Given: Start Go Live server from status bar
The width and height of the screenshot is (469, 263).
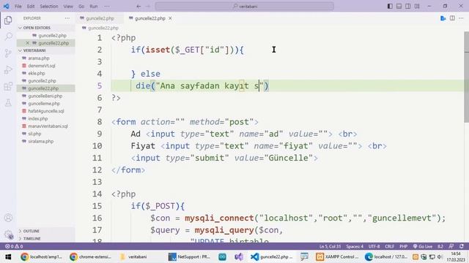Looking at the screenshot, I should pyautogui.click(x=423, y=246).
